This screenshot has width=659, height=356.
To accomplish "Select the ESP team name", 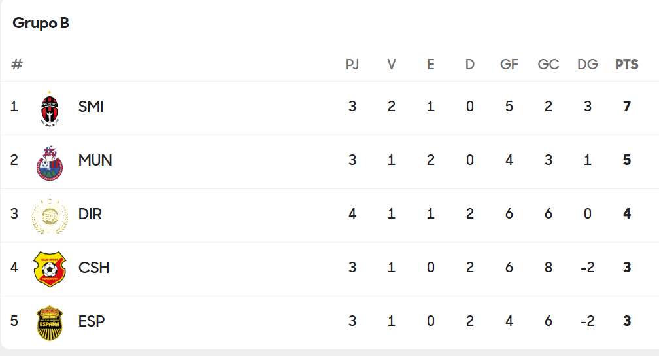I will point(92,321).
